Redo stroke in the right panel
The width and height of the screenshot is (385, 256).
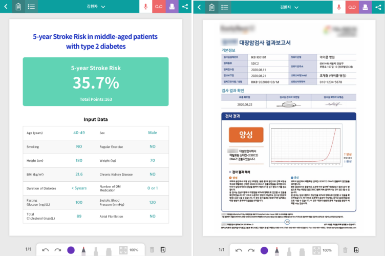pyautogui.click(x=251, y=250)
